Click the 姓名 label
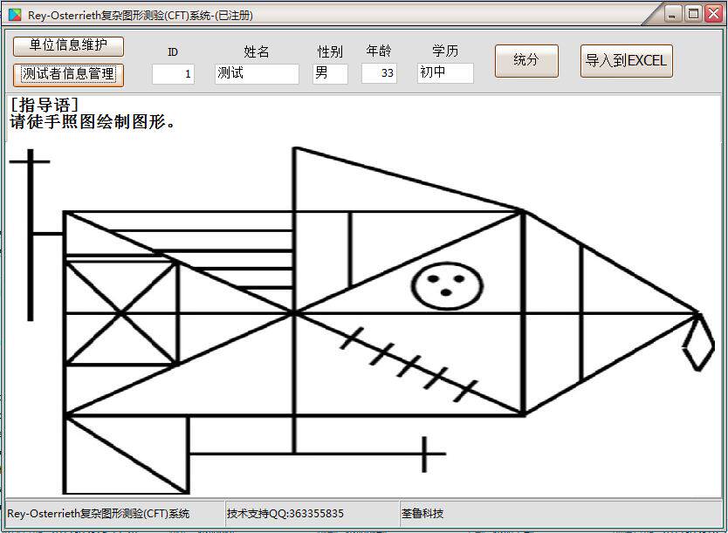The image size is (728, 533). pyautogui.click(x=257, y=51)
